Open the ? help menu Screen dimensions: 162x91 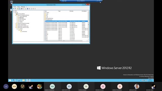[26, 7]
